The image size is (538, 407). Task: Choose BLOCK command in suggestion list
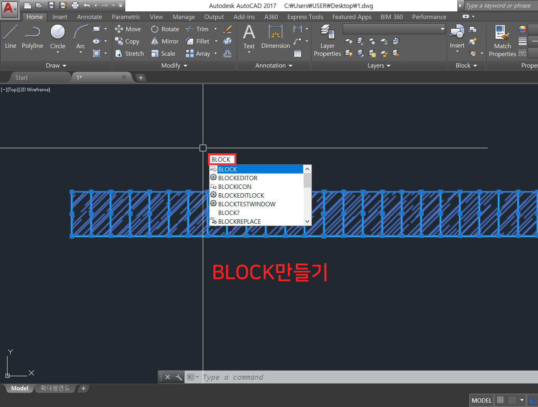pos(256,169)
